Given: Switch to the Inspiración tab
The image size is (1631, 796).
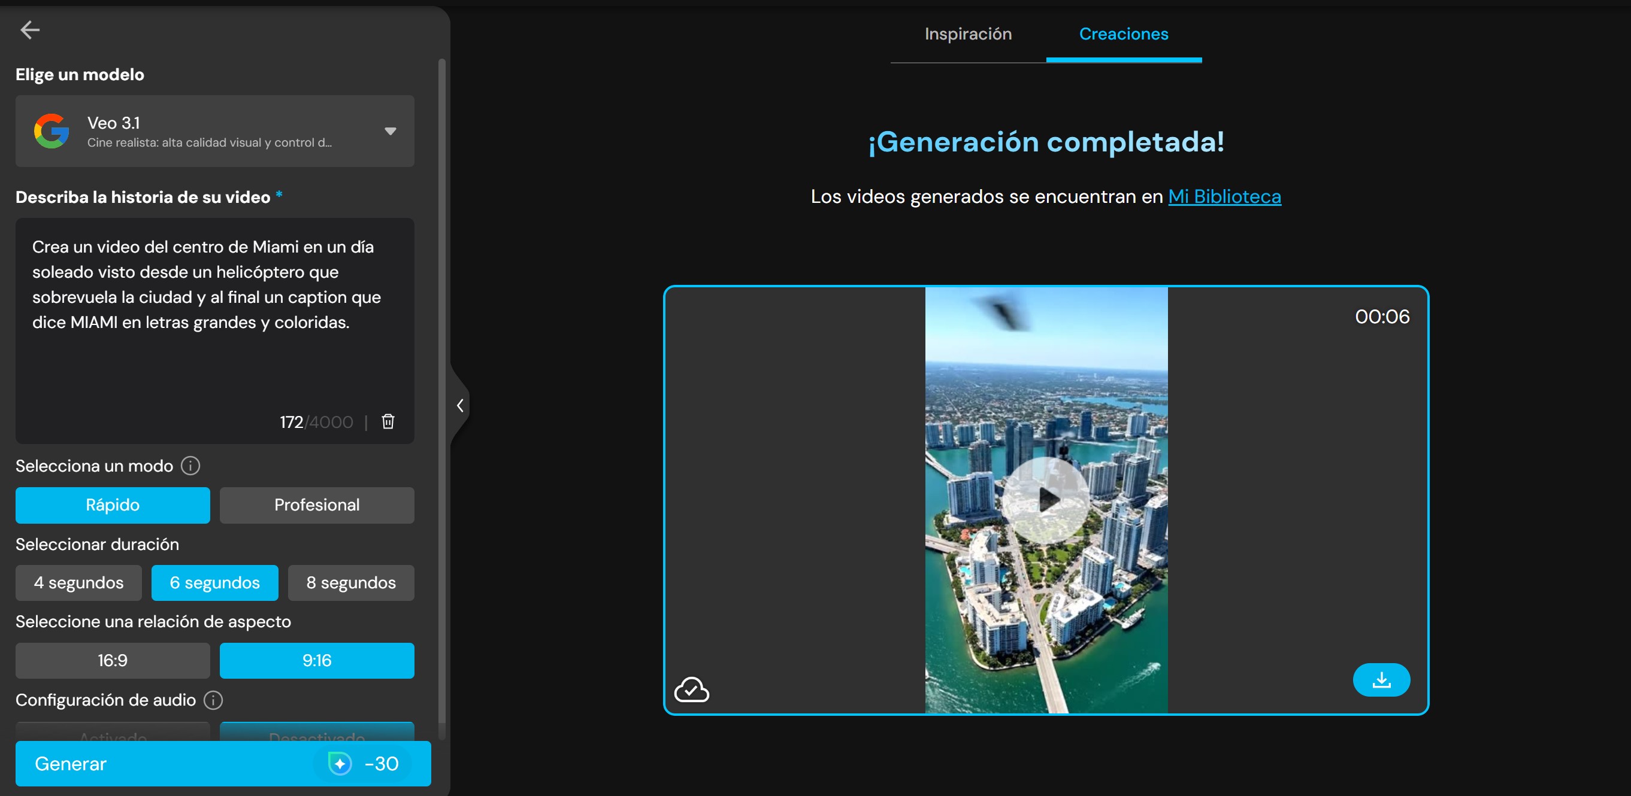Looking at the screenshot, I should (967, 34).
